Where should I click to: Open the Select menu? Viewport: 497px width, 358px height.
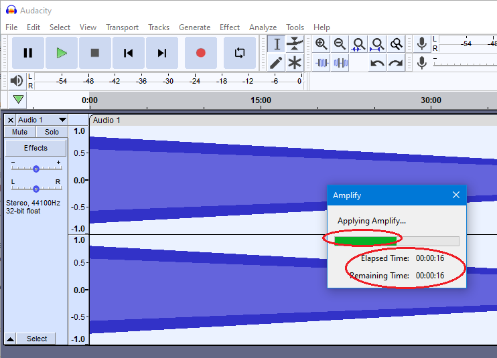pos(60,27)
